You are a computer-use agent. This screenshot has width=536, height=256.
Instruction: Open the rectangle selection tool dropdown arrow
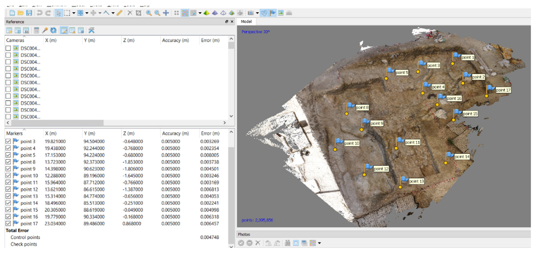[74, 13]
